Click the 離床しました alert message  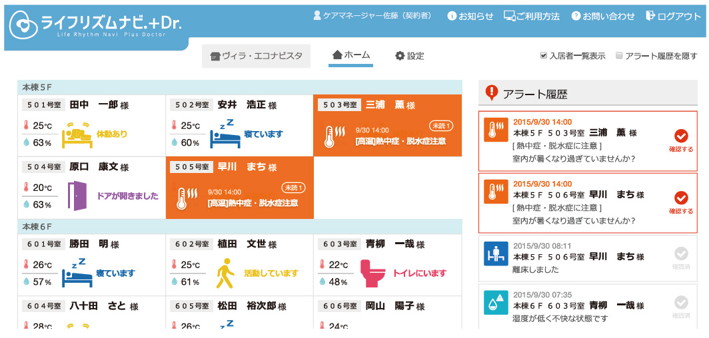coord(536,270)
